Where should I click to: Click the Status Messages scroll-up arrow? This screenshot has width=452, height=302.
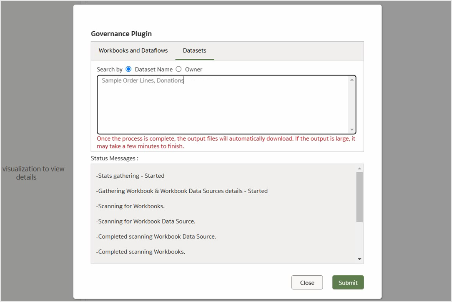[359, 168]
